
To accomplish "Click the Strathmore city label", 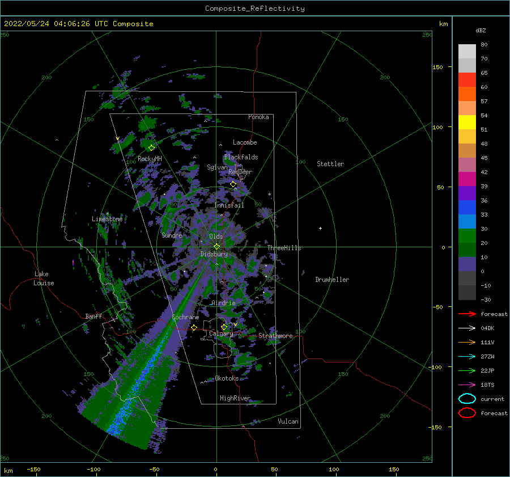I will click(x=276, y=336).
